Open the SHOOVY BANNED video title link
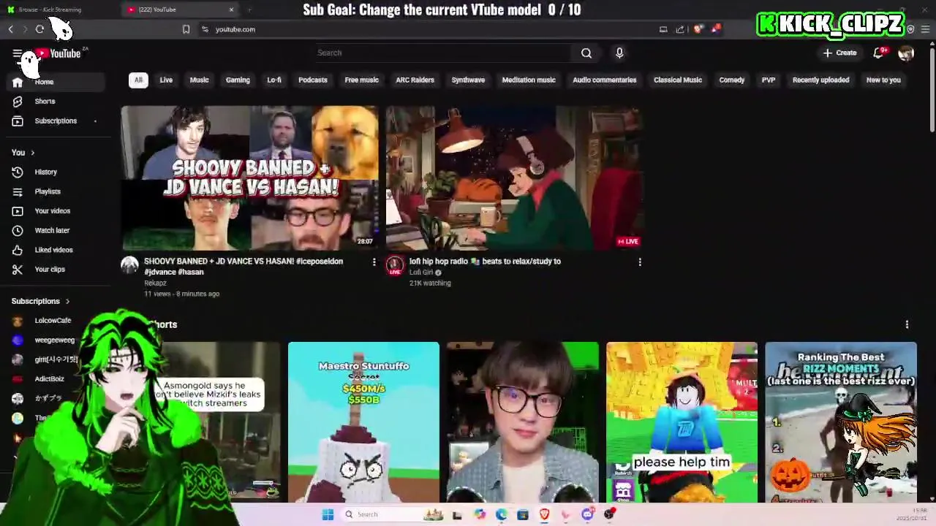The image size is (936, 526). coord(244,266)
